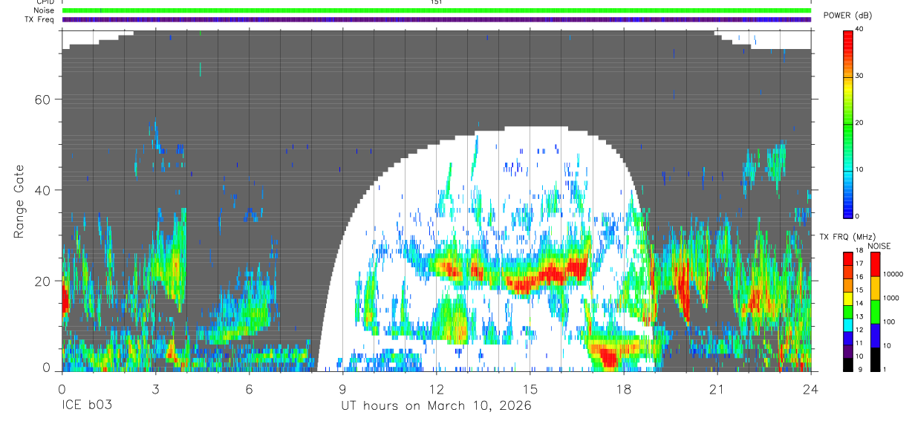This screenshot has height=421, width=912.
Task: Click the '30' value on the POWER scale
Action: click(860, 76)
